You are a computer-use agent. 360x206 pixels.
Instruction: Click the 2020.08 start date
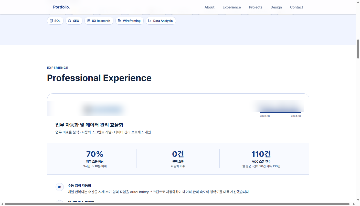[265, 116]
